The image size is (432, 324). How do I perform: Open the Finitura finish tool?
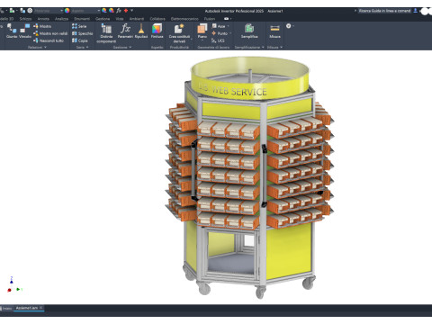pyautogui.click(x=157, y=31)
